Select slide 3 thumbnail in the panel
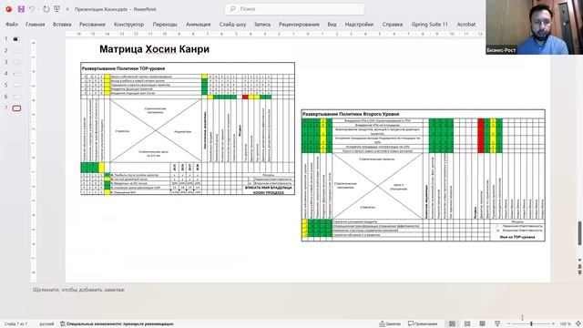The image size is (583, 328). point(16,62)
